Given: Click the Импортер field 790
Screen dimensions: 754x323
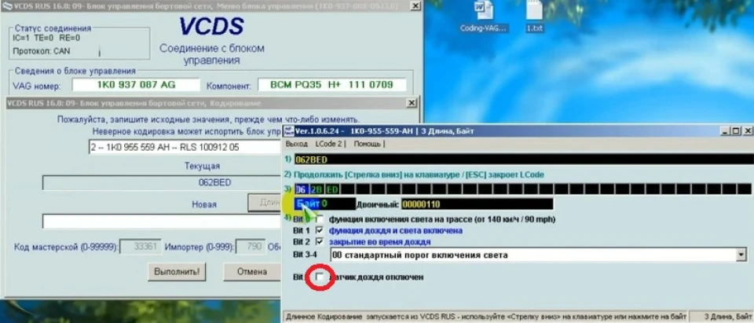Looking at the screenshot, I should click(x=251, y=247).
